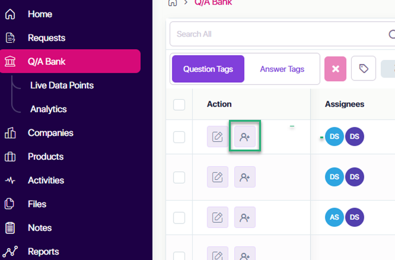Open the Requests page
This screenshot has height=260, width=395.
pyautogui.click(x=46, y=38)
